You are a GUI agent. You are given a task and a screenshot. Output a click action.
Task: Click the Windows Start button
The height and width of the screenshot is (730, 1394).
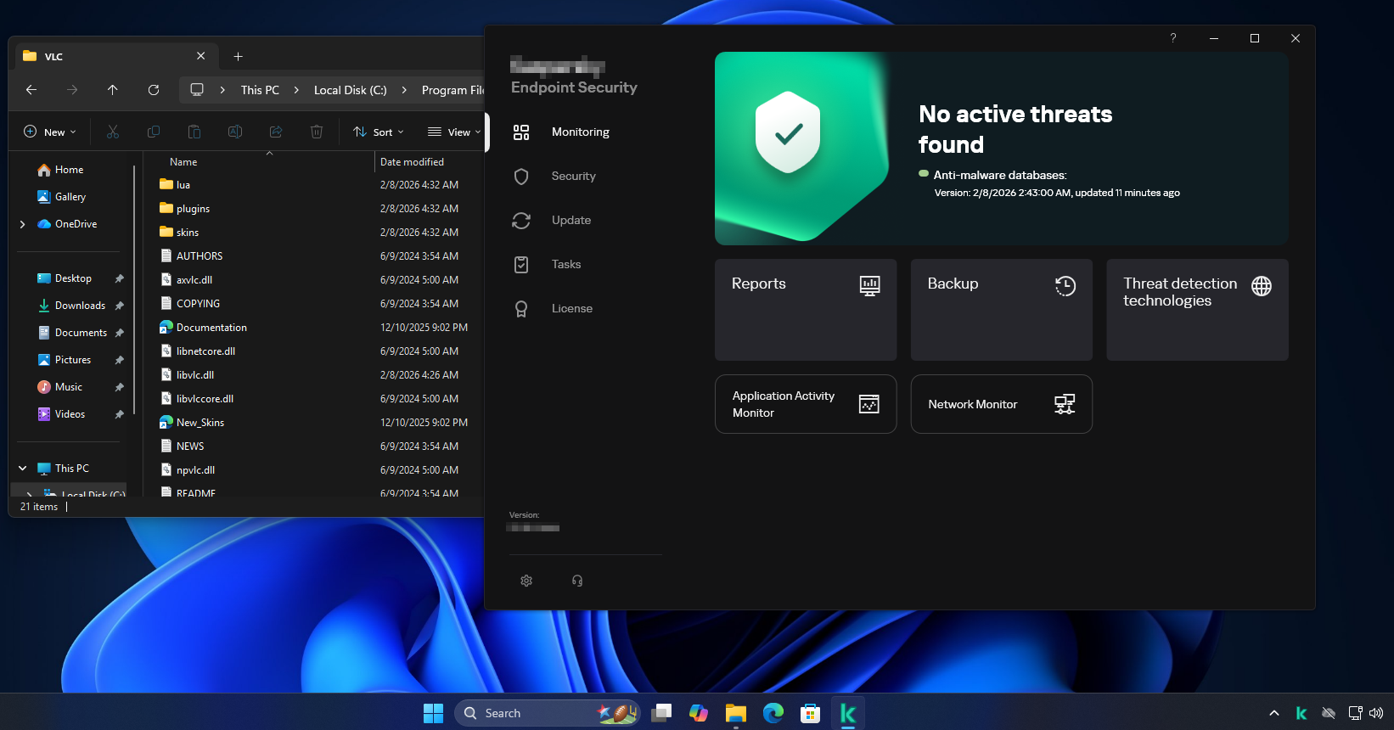click(x=434, y=713)
